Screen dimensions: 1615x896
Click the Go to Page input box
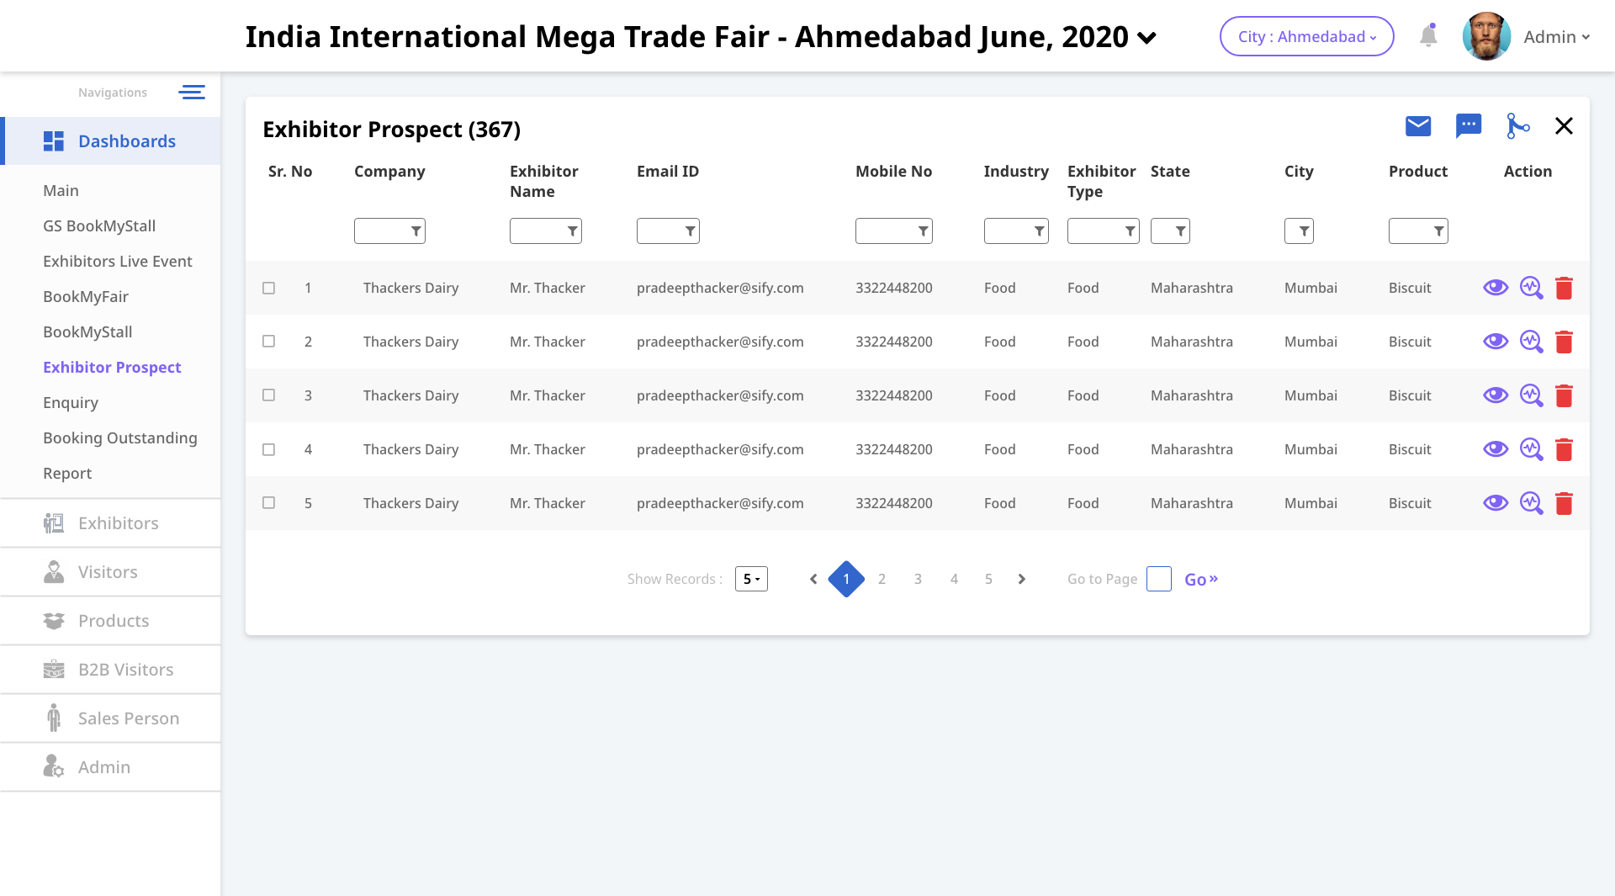[1158, 579]
